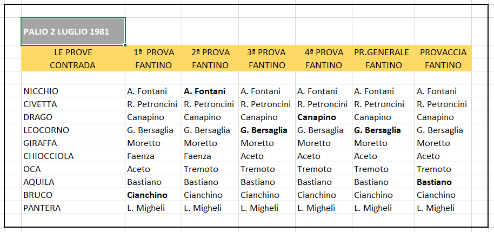The height and width of the screenshot is (232, 494).
Task: Select the bold Canapino cell in 4ª PROVA
Action: point(324,117)
